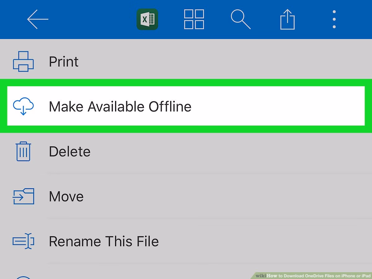The height and width of the screenshot is (279, 372).
Task: Open the grid view icon
Action: [193, 19]
